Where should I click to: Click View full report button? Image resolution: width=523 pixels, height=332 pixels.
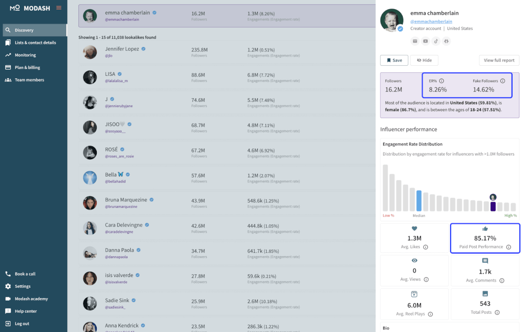[499, 60]
